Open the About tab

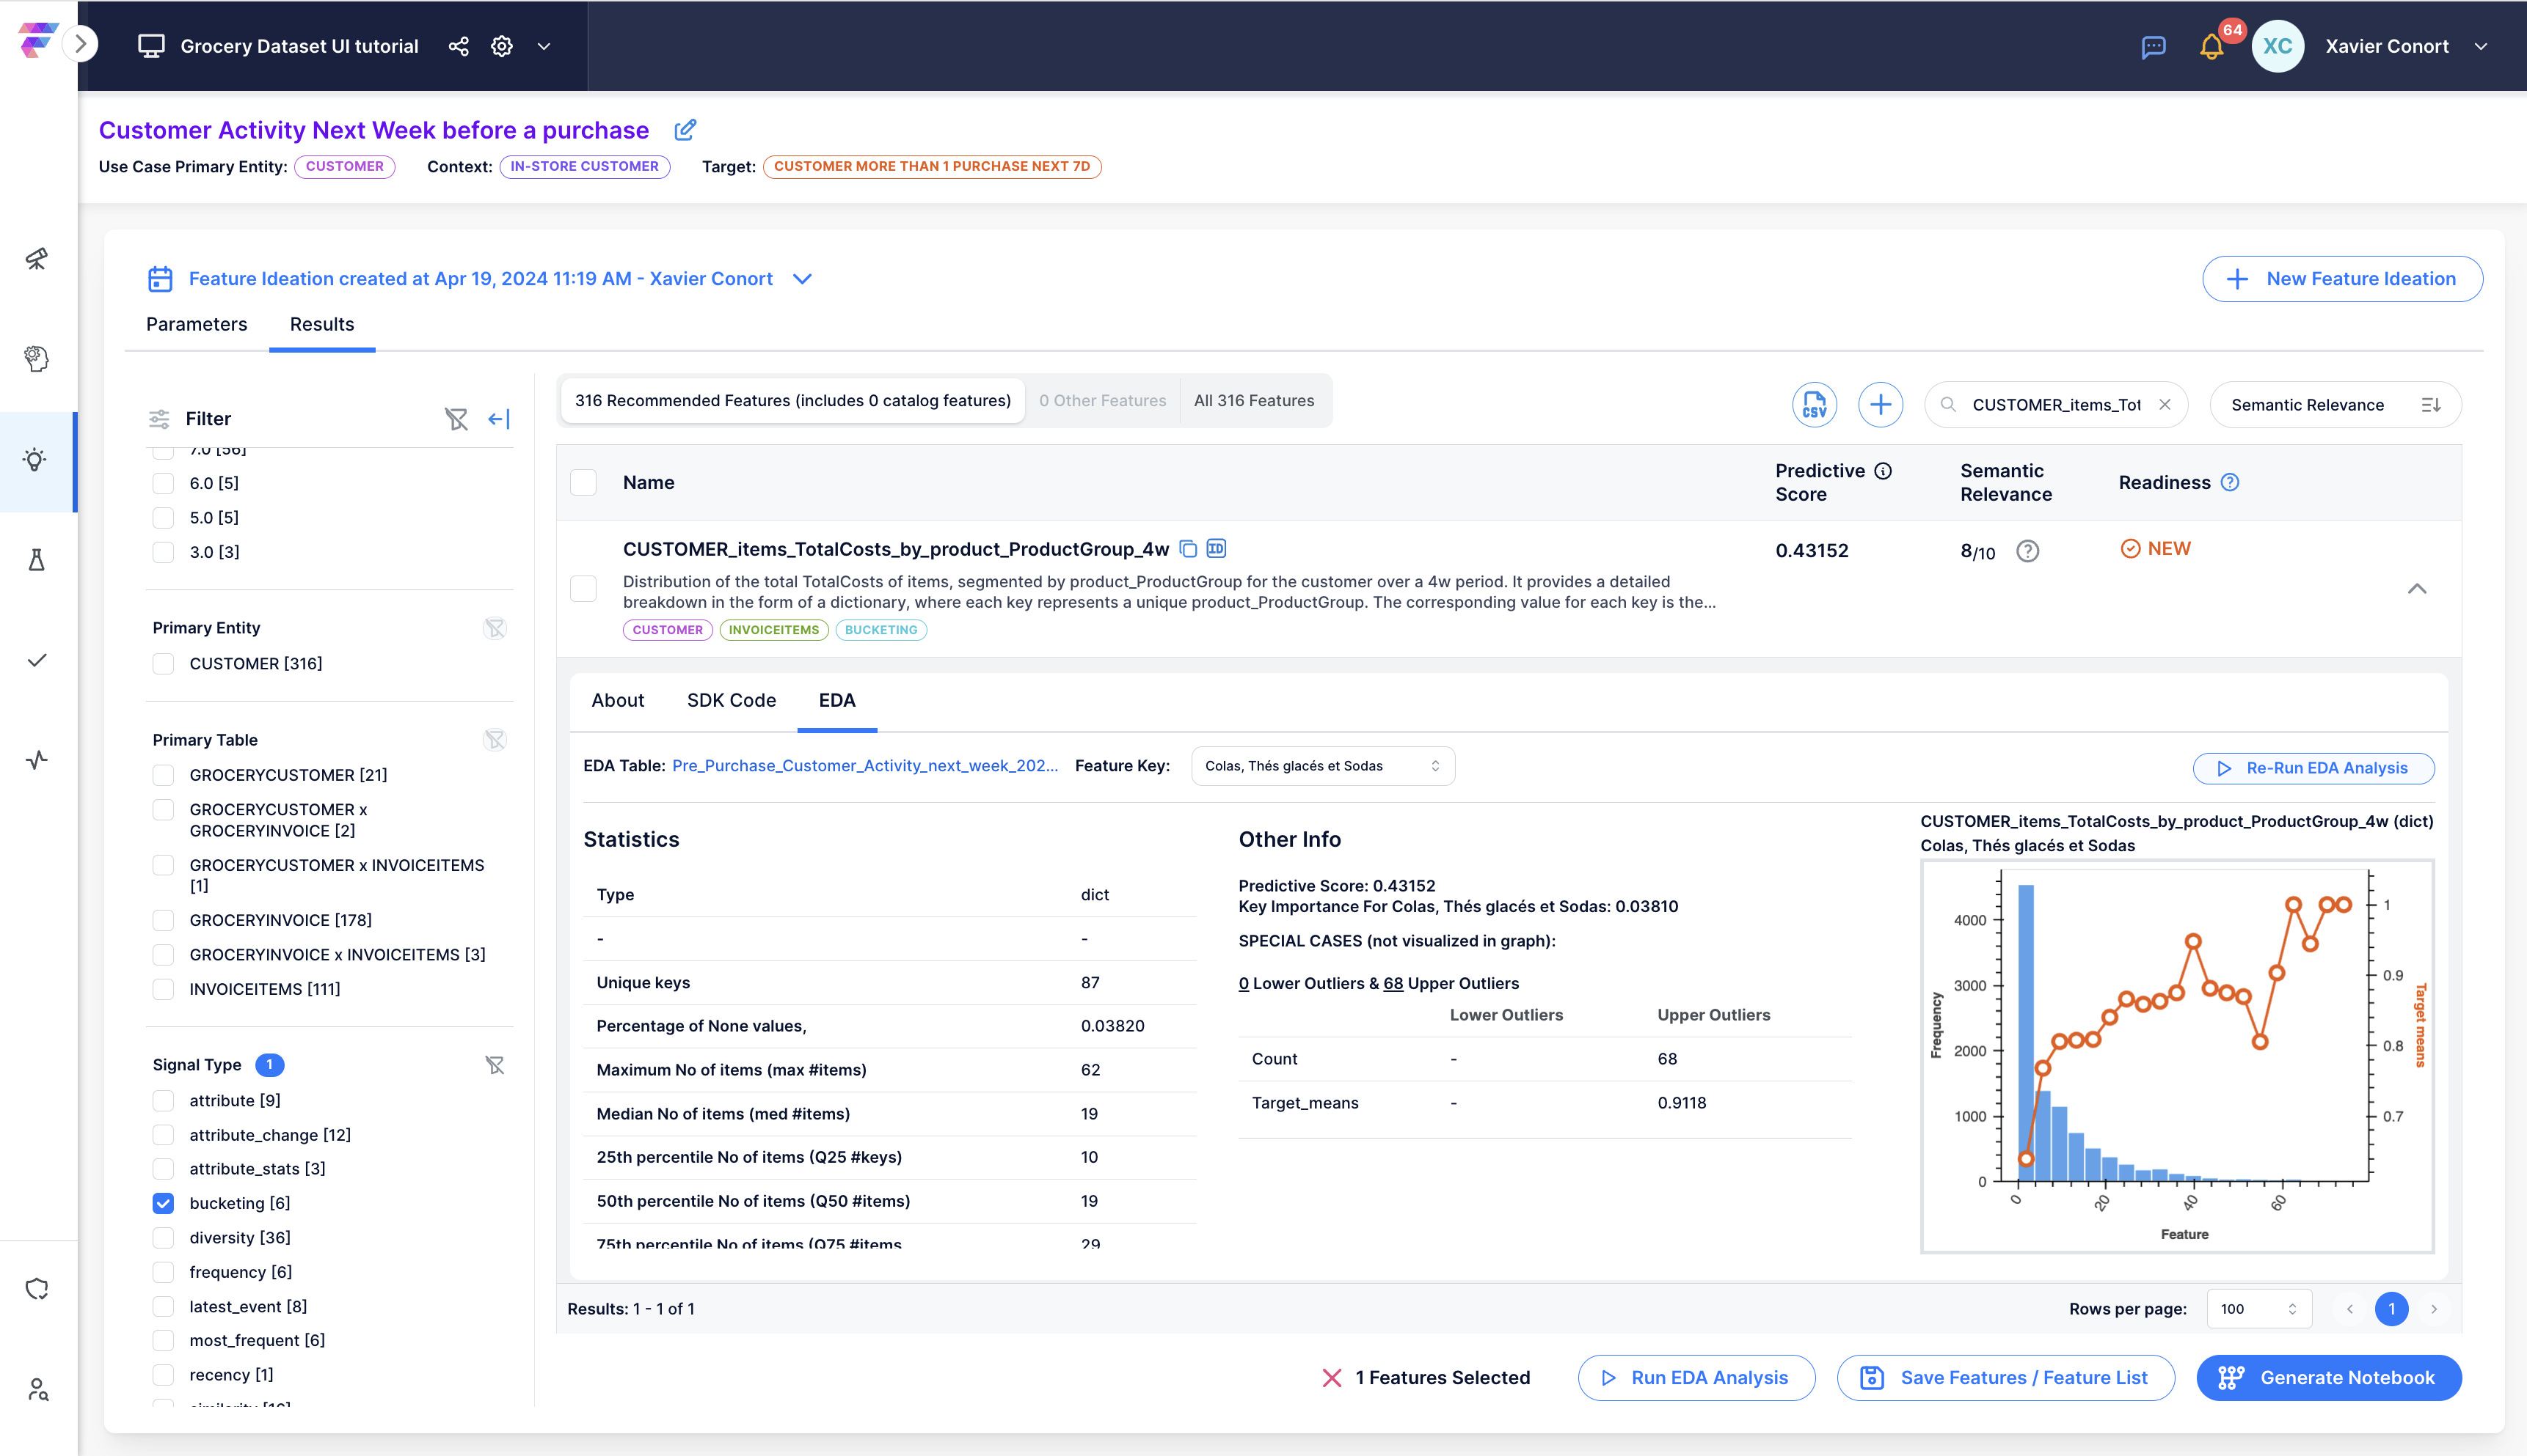pyautogui.click(x=618, y=701)
